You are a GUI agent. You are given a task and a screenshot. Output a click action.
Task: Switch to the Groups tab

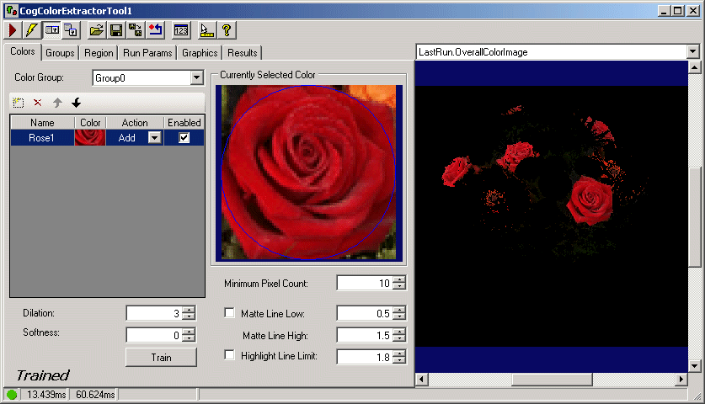point(60,53)
